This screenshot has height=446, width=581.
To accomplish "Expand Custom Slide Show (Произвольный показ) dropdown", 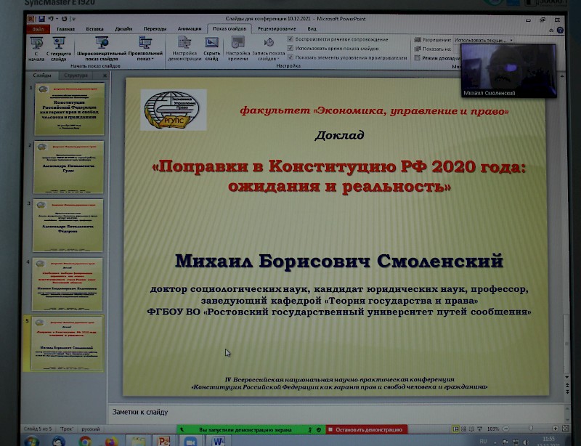I will click(145, 55).
